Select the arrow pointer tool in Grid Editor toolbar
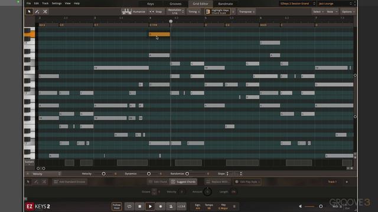 pos(29,12)
